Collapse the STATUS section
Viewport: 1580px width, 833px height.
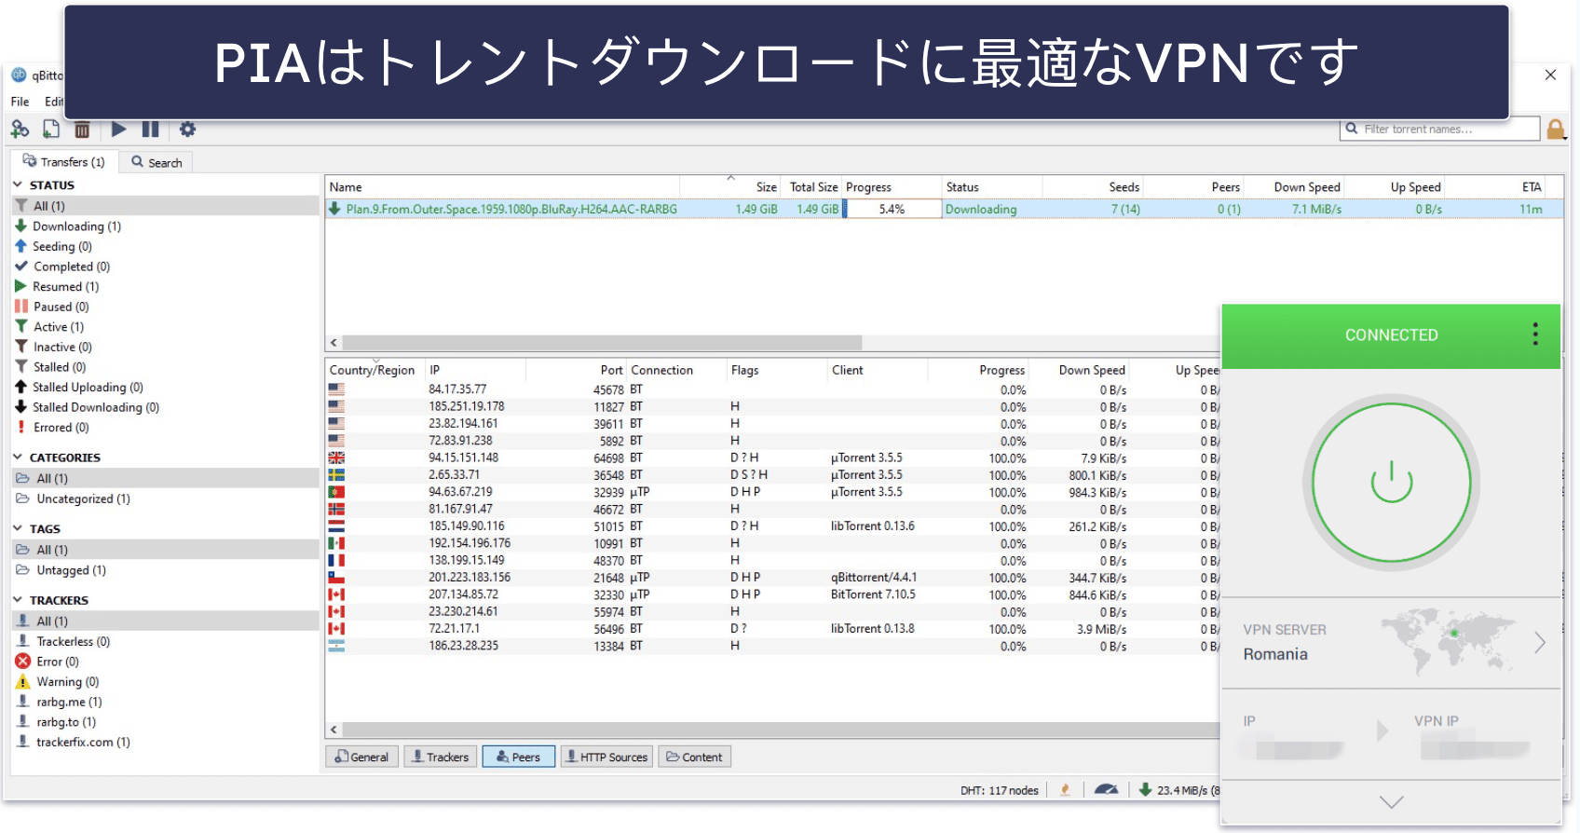(18, 184)
